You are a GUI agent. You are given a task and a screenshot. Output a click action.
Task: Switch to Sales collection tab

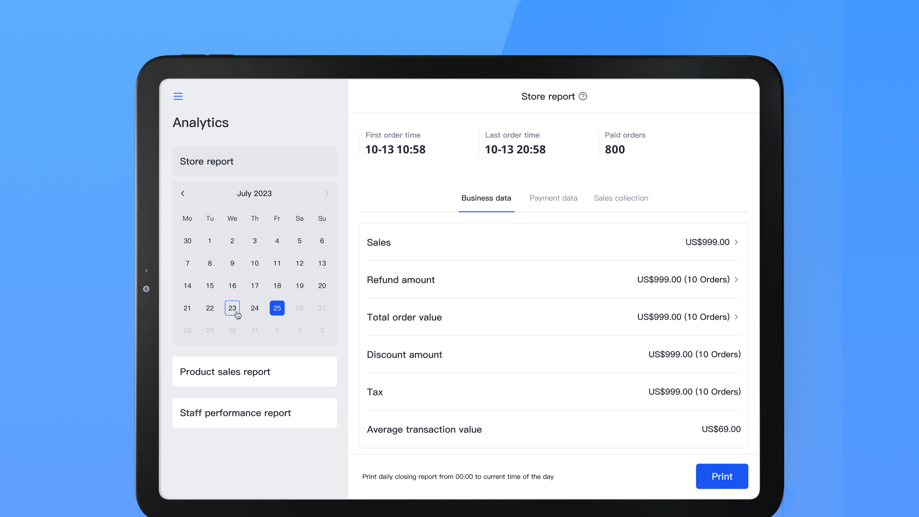621,198
